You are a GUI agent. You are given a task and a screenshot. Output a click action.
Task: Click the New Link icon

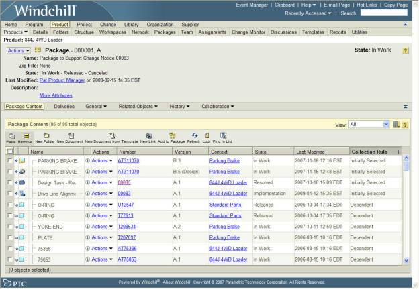149,135
